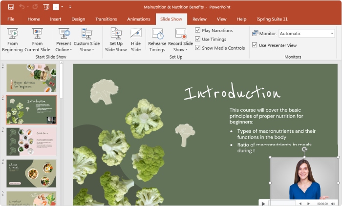This screenshot has width=342, height=206.
Task: Step video backward button
Action: [300, 204]
